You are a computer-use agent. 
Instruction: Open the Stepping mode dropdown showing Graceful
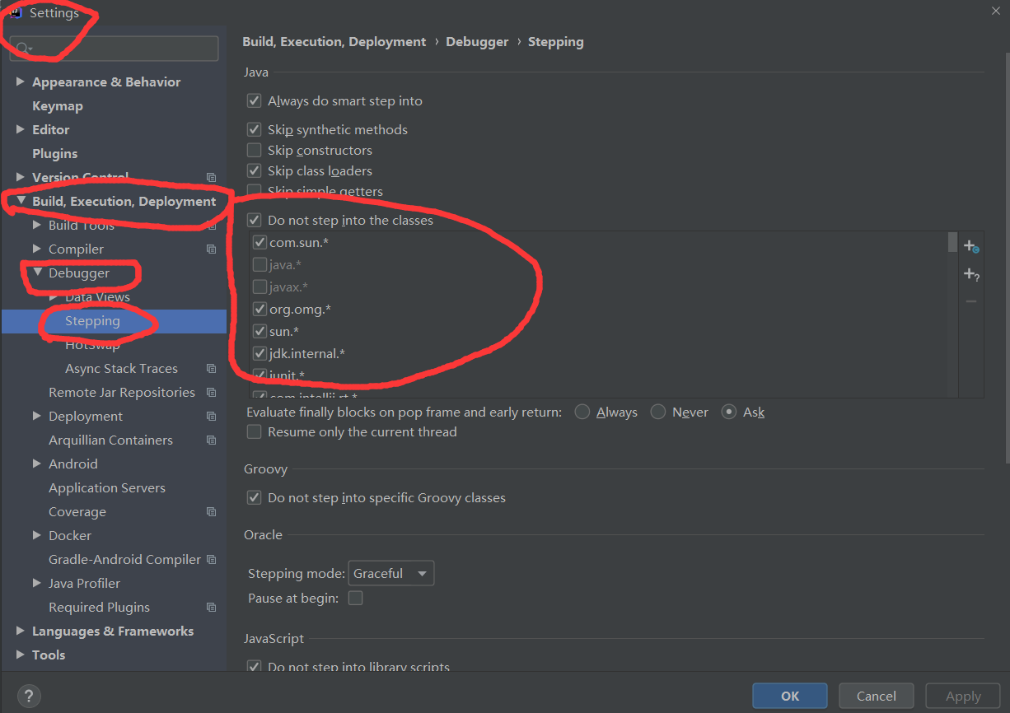pyautogui.click(x=390, y=573)
